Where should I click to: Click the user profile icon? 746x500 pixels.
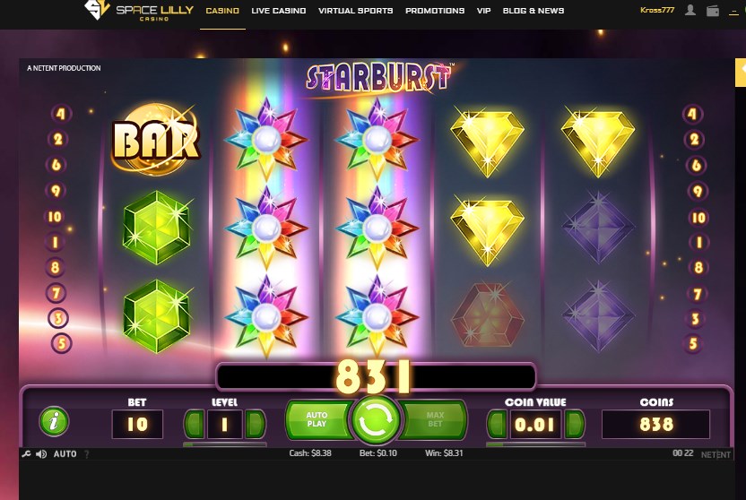click(x=690, y=10)
